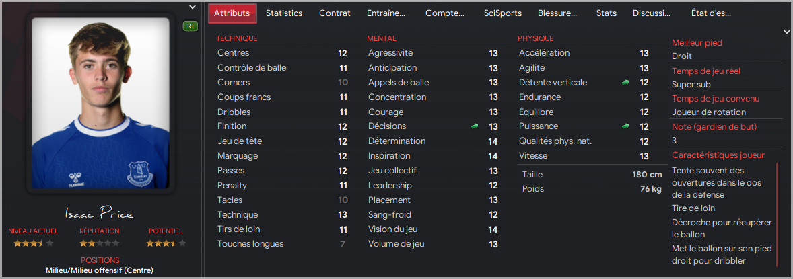Click the Niveau actuel star rating
This screenshot has height=279, width=793.
click(34, 243)
